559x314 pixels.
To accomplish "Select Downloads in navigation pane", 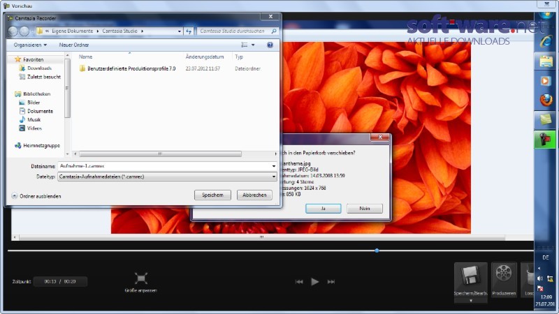I will coord(39,68).
